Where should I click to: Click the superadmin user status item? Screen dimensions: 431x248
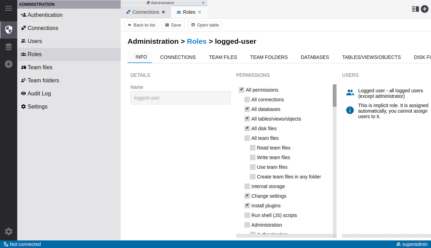(412, 244)
